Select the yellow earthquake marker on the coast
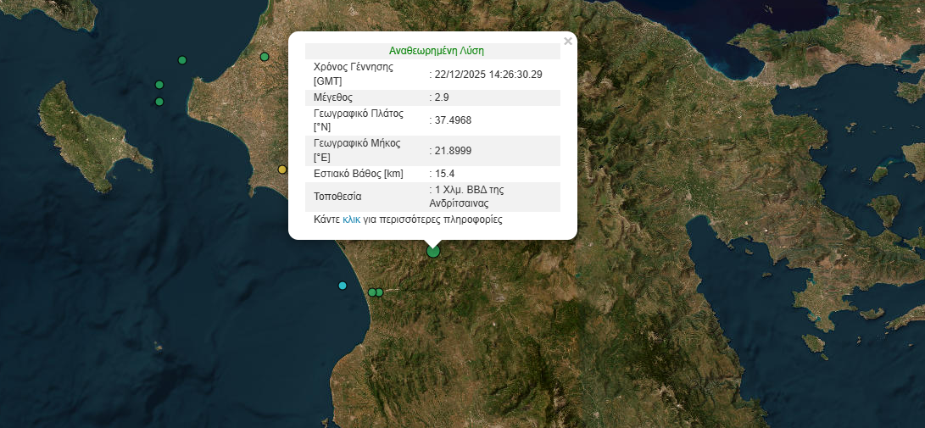Viewport: 925px width, 428px height. (282, 170)
